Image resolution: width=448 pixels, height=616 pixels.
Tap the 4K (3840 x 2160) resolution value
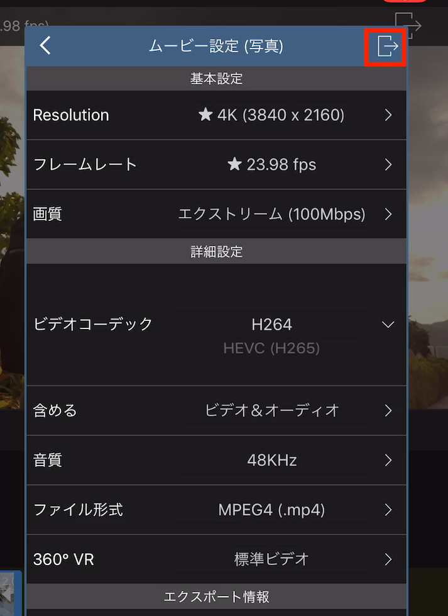pyautogui.click(x=280, y=115)
